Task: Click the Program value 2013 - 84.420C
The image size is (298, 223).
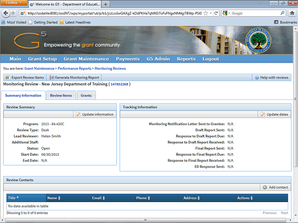Action: click(x=53, y=124)
